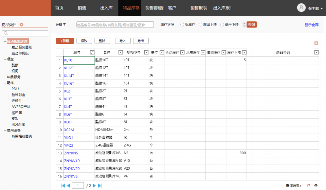
Task: Select 包装彩盒 in category tree
Action: 18,95
